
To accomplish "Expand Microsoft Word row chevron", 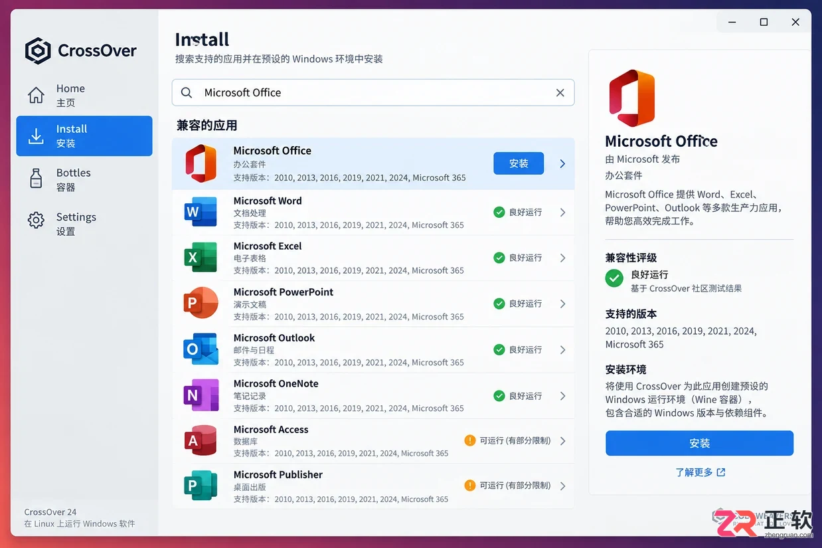I will [562, 213].
